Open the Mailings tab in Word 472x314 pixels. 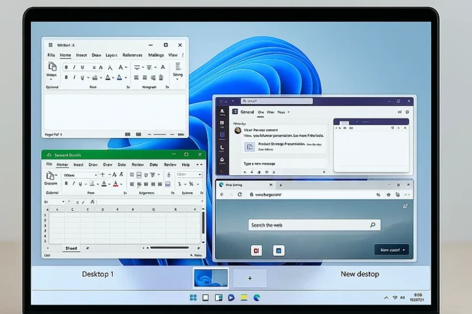pos(156,55)
